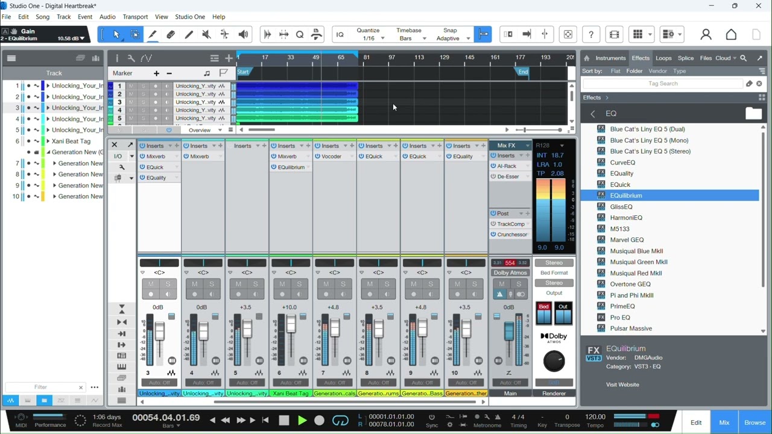Toggle power on Crunchessor post insert

tap(493, 234)
